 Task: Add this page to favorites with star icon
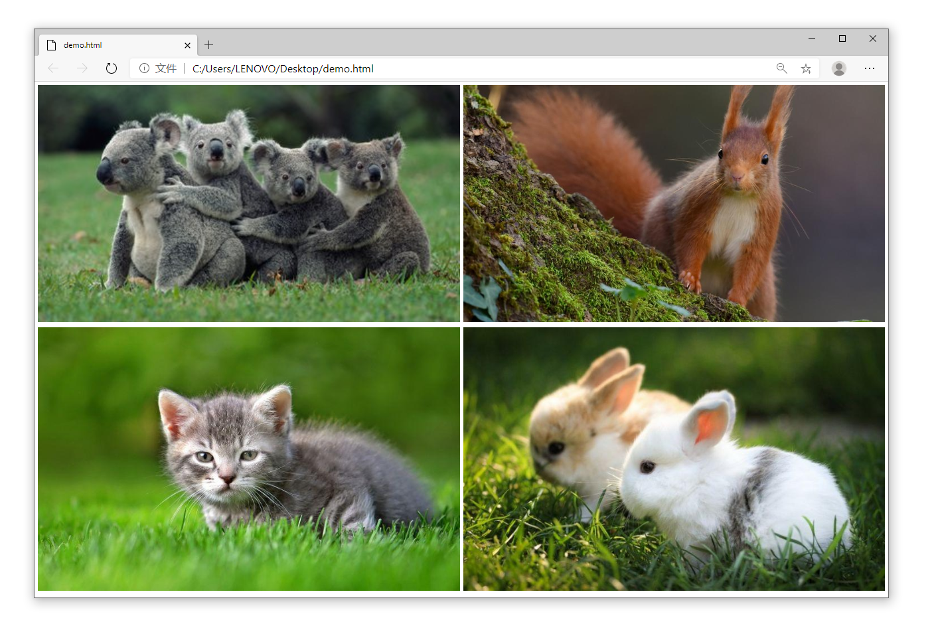(806, 68)
